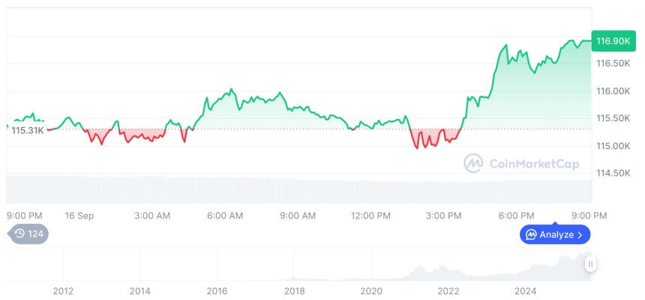Click the green 116.90K current price label
This screenshot has width=645, height=300.
click(x=612, y=41)
